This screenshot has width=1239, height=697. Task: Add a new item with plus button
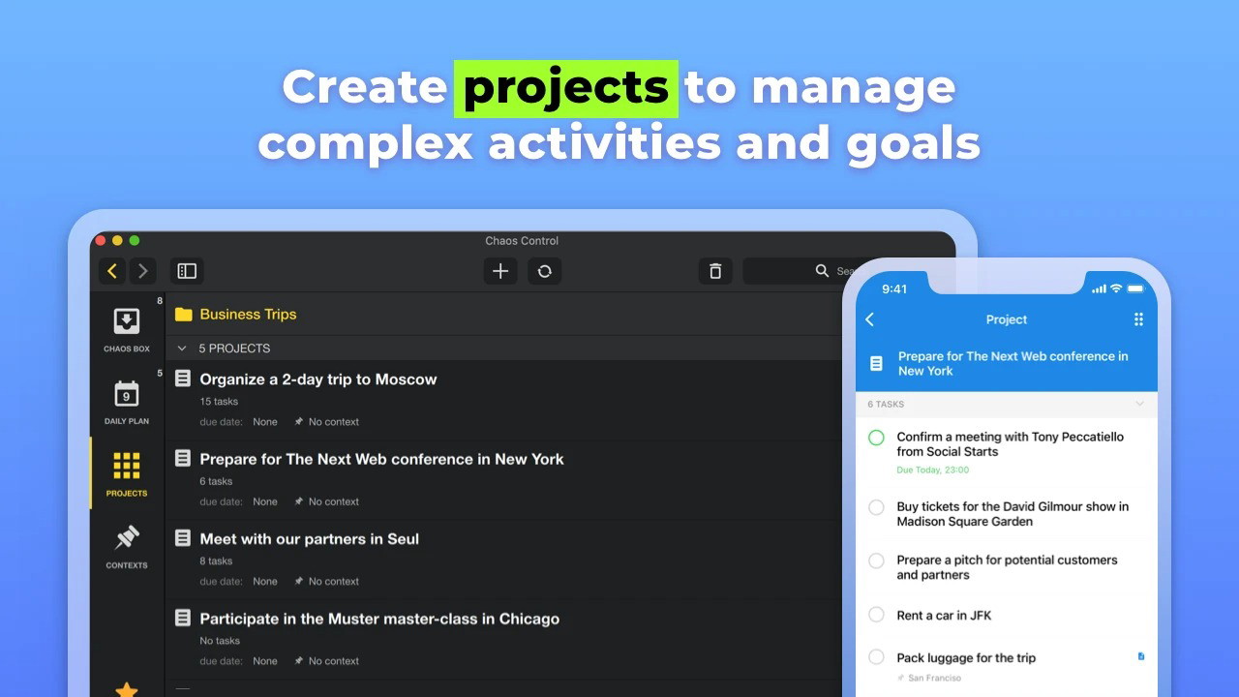point(500,271)
